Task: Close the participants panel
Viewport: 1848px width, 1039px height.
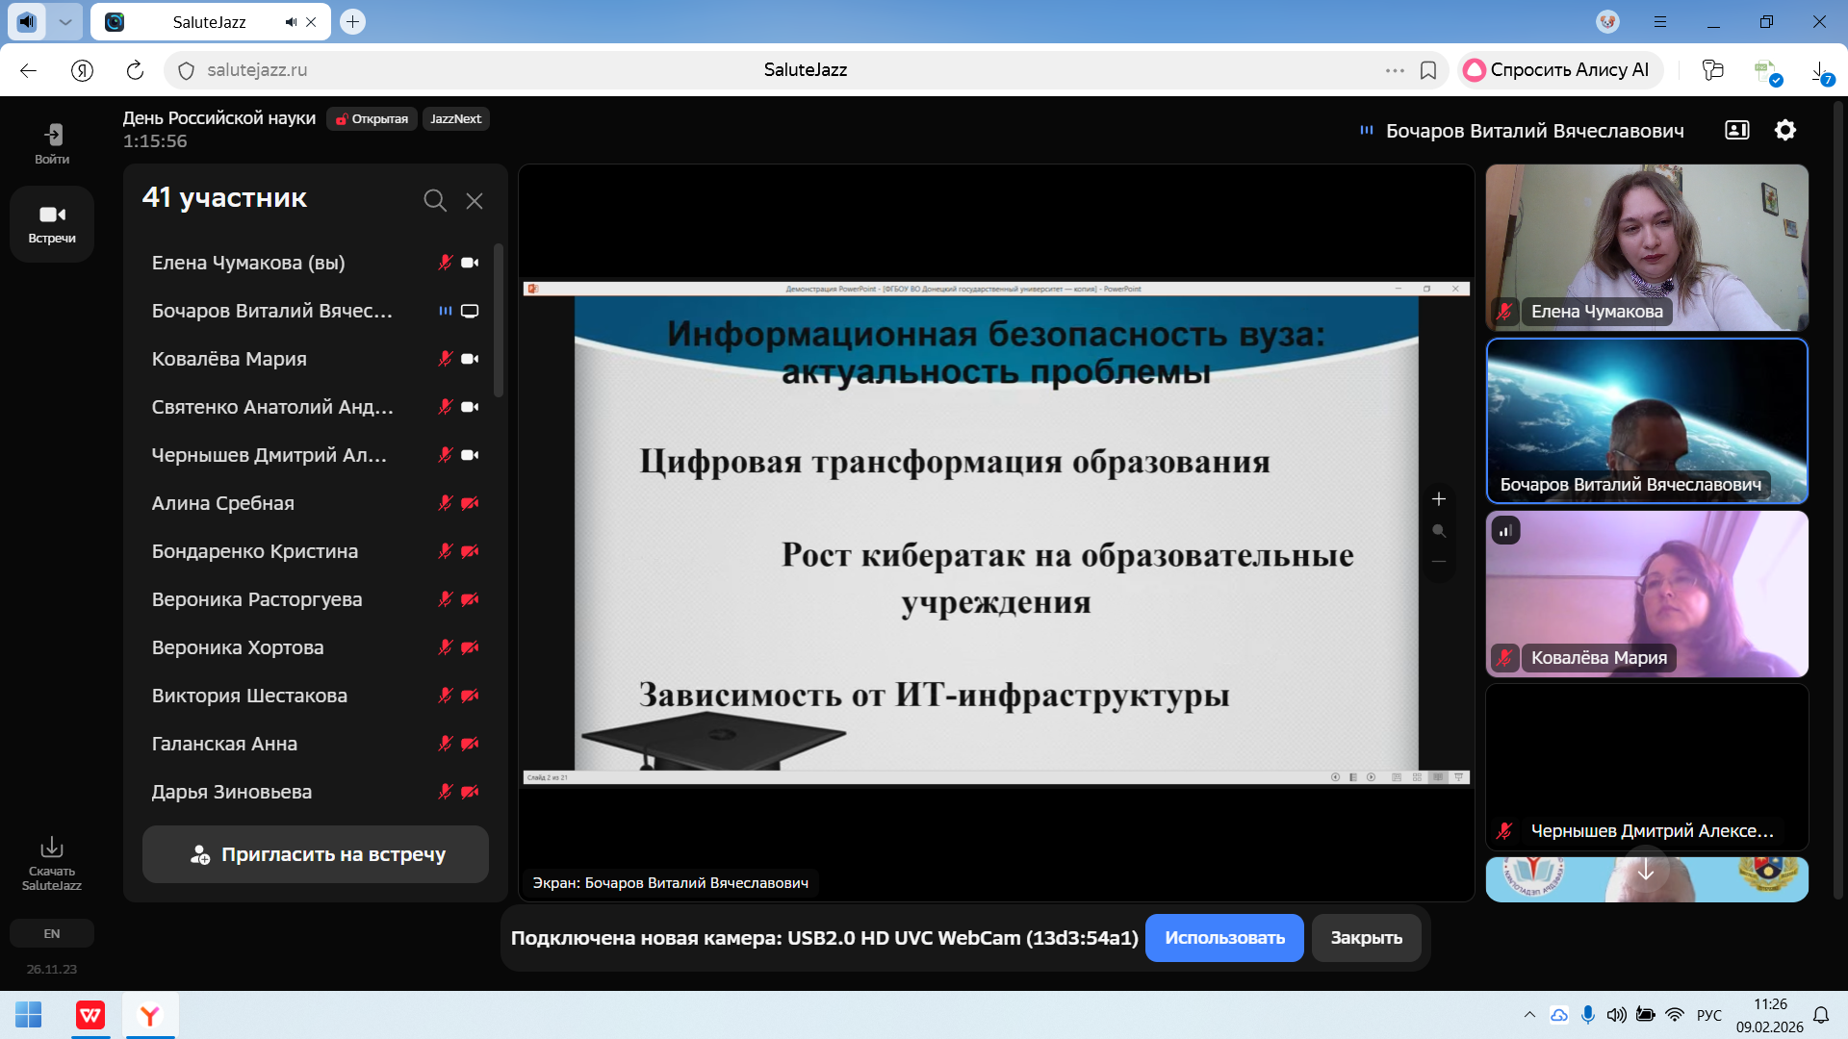Action: coord(475,200)
